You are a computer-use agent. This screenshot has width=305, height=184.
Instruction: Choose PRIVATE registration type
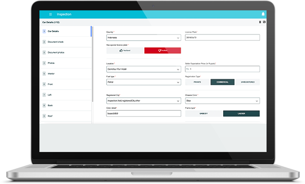(197, 82)
